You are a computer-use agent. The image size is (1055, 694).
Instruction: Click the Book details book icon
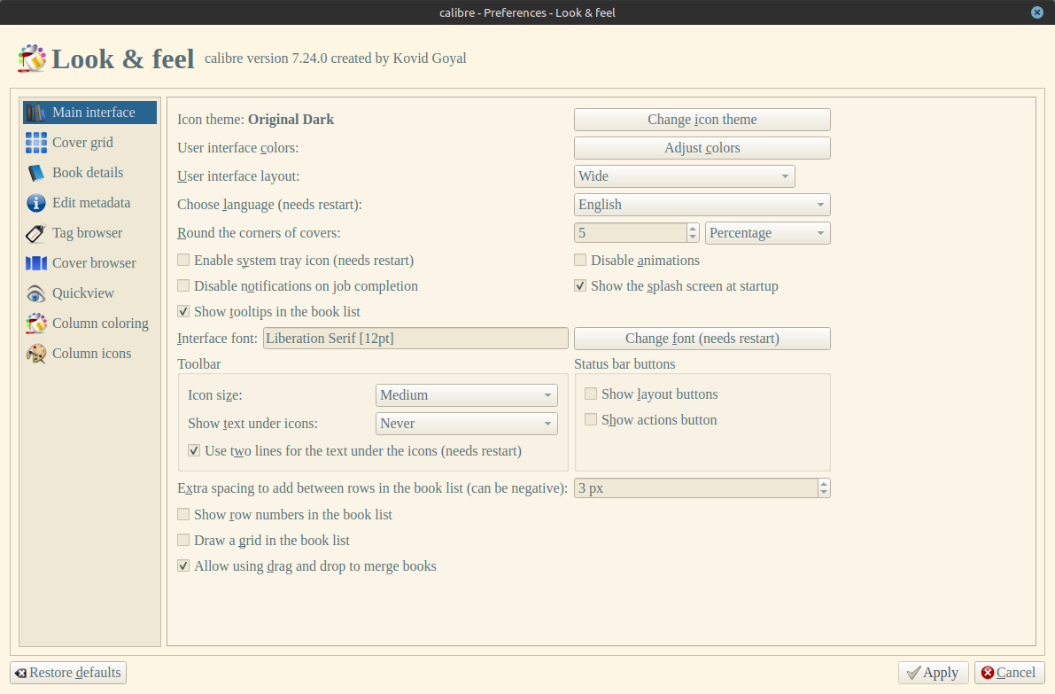click(36, 173)
